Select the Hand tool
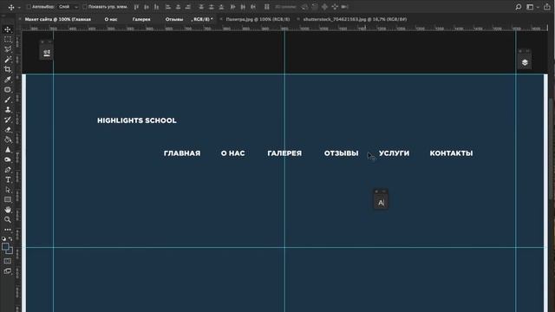555x312 pixels. [x=8, y=210]
